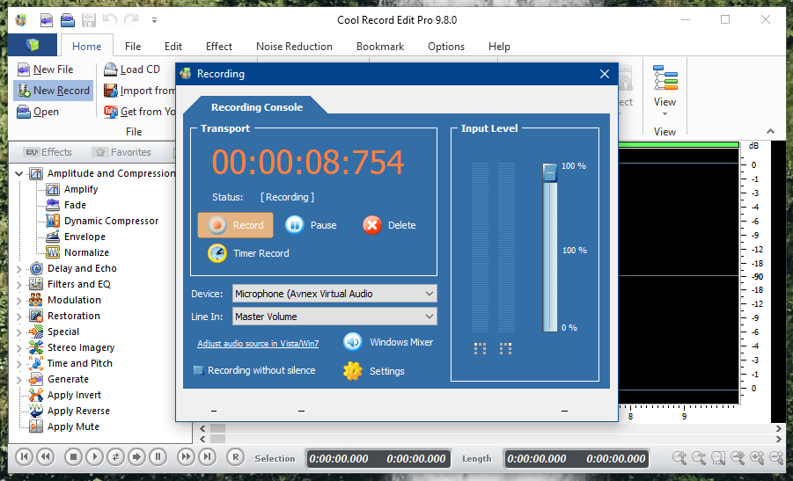Enable Recording without silence checkbox

(198, 370)
